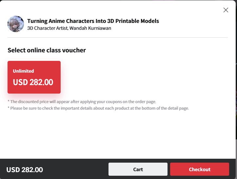Add the class to Cart

coord(138,169)
